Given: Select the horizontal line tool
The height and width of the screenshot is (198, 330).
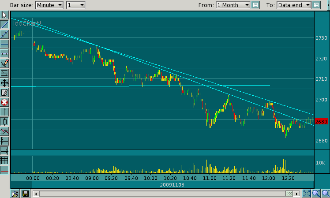Looking at the screenshot, I should (x=4, y=44).
